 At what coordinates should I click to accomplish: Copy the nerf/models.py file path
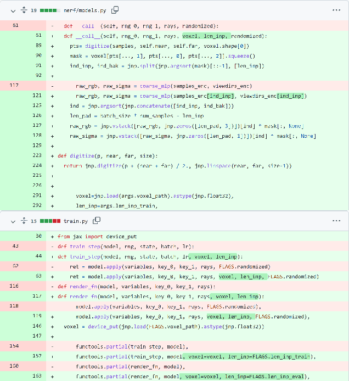pos(115,10)
